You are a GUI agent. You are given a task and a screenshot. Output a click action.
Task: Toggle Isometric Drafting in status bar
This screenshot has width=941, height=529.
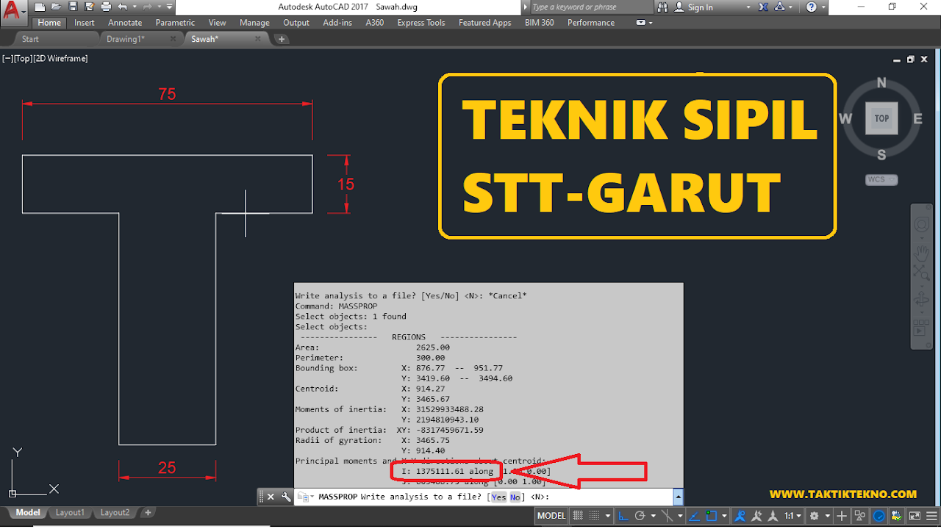pos(667,516)
